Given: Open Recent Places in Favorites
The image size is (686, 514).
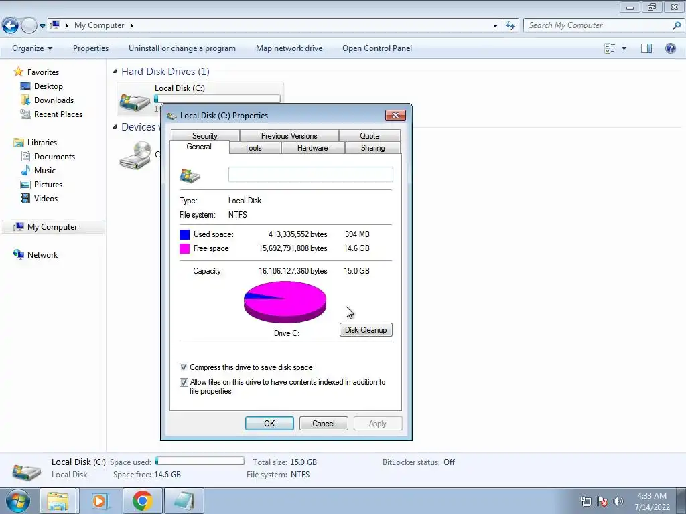Looking at the screenshot, I should click(x=58, y=114).
